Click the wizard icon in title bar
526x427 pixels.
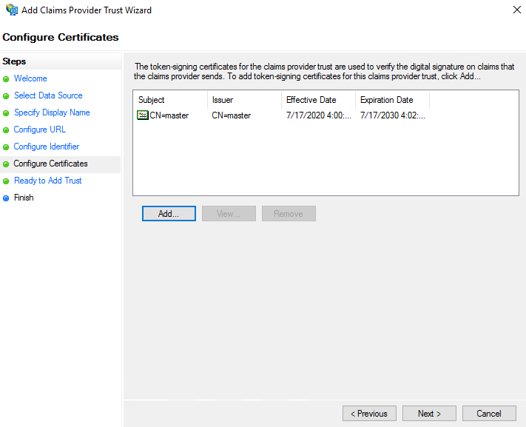(x=11, y=10)
